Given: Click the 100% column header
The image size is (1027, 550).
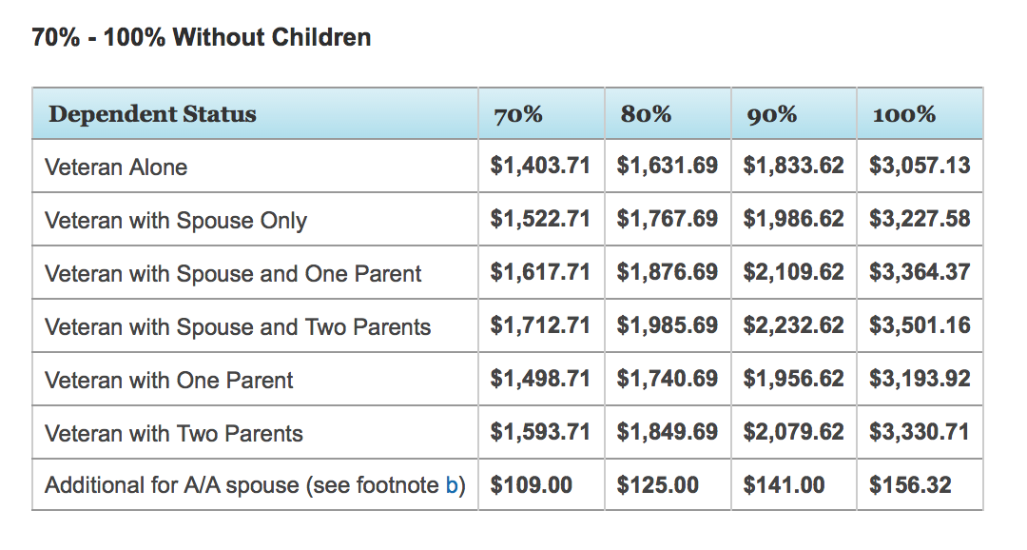Looking at the screenshot, I should [903, 115].
